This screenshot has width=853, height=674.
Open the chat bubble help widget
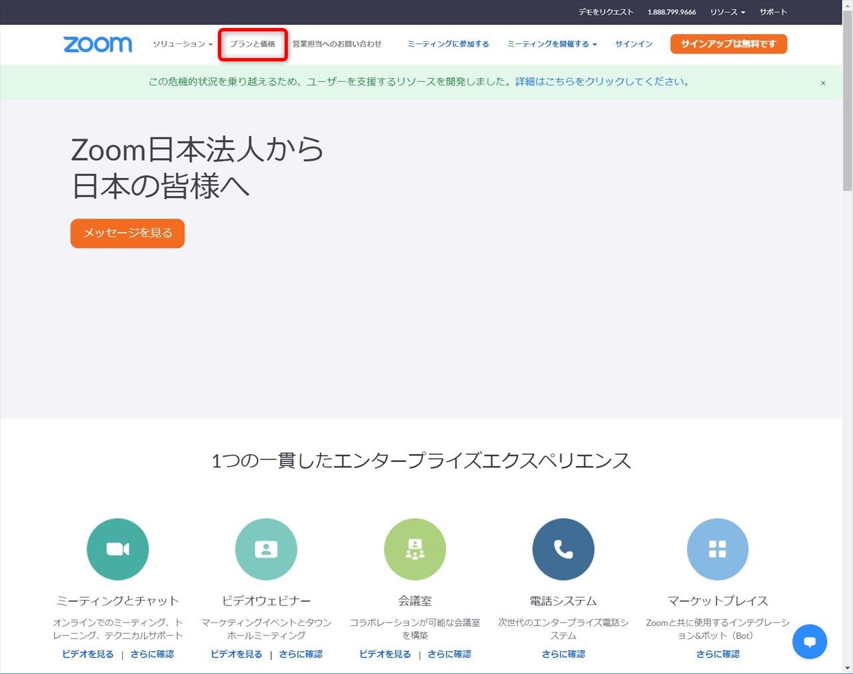[810, 641]
